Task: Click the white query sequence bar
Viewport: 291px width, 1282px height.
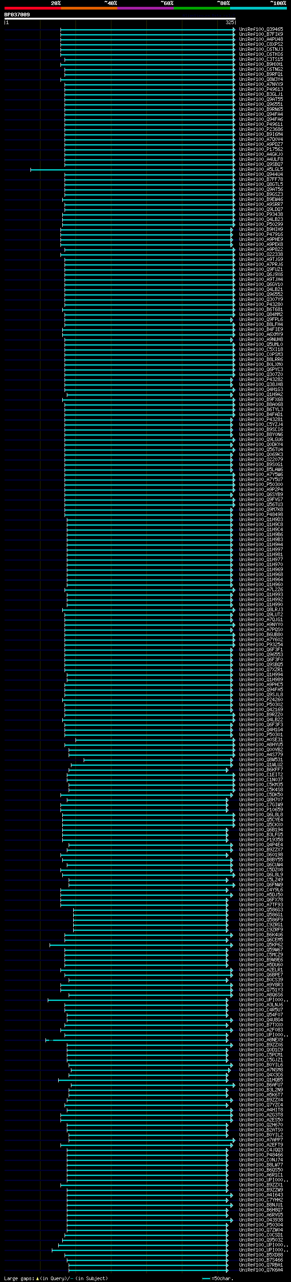Action: (120, 18)
